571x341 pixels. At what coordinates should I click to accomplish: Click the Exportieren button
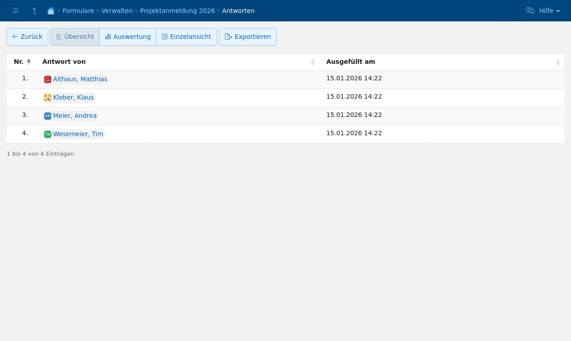pos(248,37)
